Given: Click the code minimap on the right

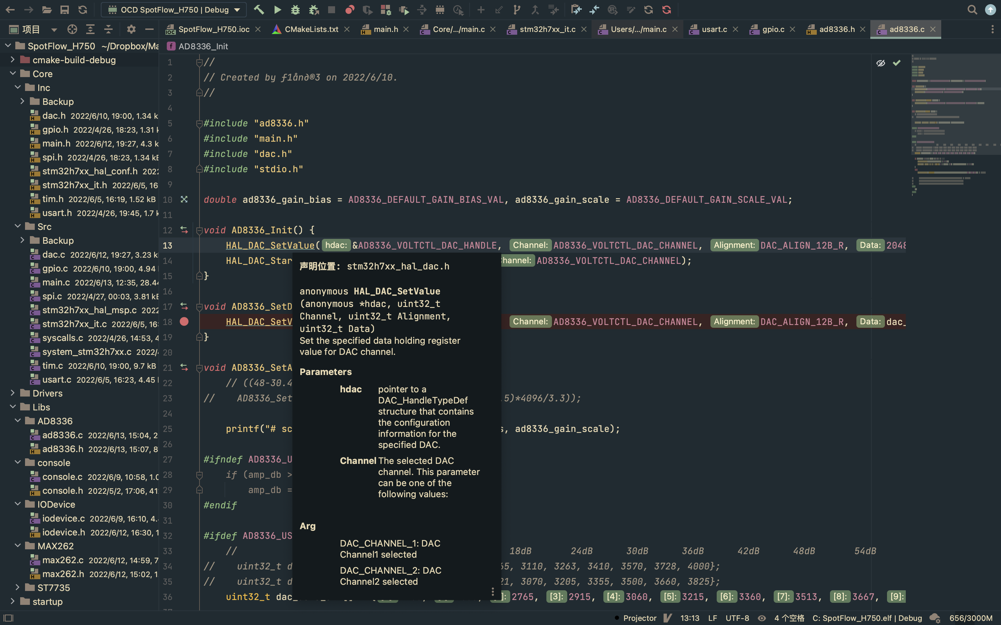Looking at the screenshot, I should click(x=955, y=125).
